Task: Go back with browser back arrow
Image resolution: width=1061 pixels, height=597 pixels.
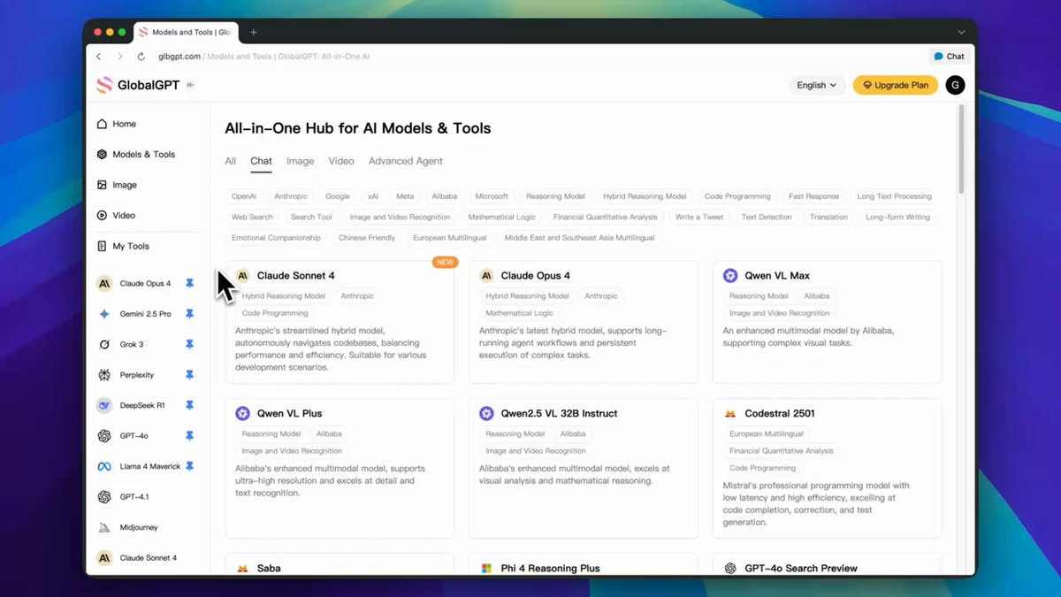Action: click(x=99, y=56)
